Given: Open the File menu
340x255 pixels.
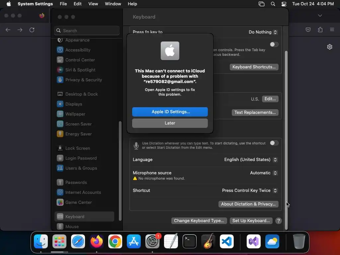Looking at the screenshot, I should (x=63, y=4).
